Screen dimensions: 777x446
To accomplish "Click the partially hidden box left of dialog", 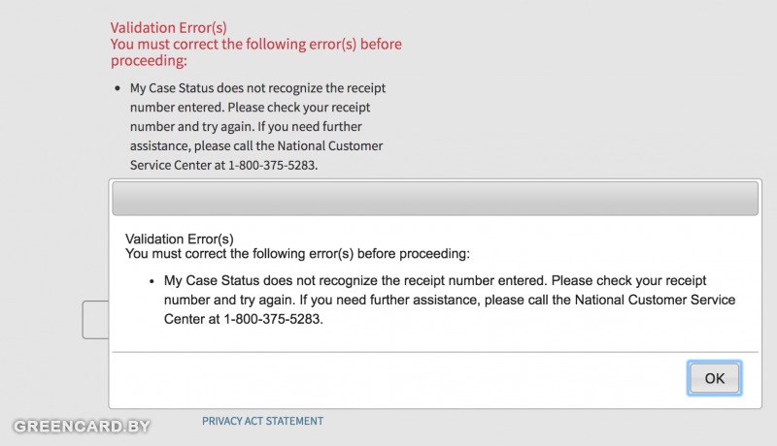I will tap(94, 320).
